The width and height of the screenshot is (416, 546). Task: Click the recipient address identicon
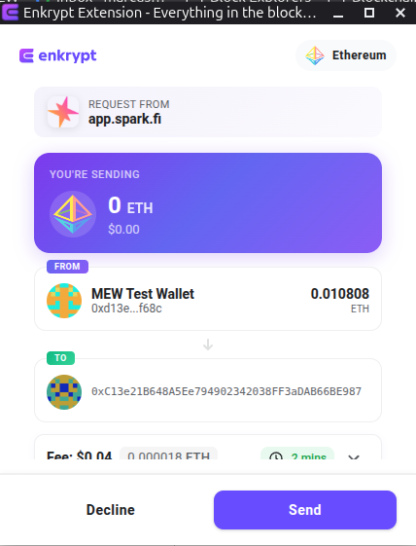[x=64, y=392]
